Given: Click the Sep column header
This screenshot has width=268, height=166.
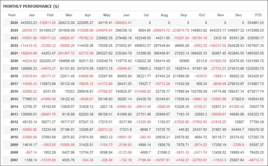Looking at the screenshot, I should point(184,15).
